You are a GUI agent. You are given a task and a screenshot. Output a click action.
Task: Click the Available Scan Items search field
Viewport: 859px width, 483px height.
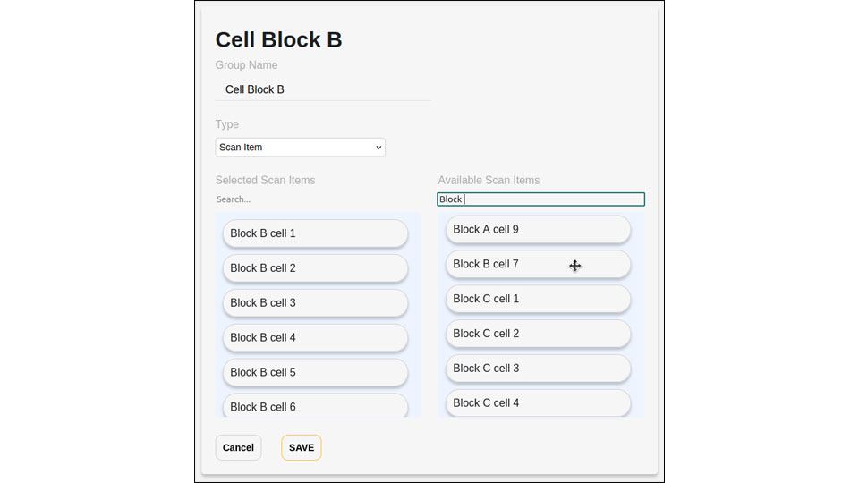540,199
